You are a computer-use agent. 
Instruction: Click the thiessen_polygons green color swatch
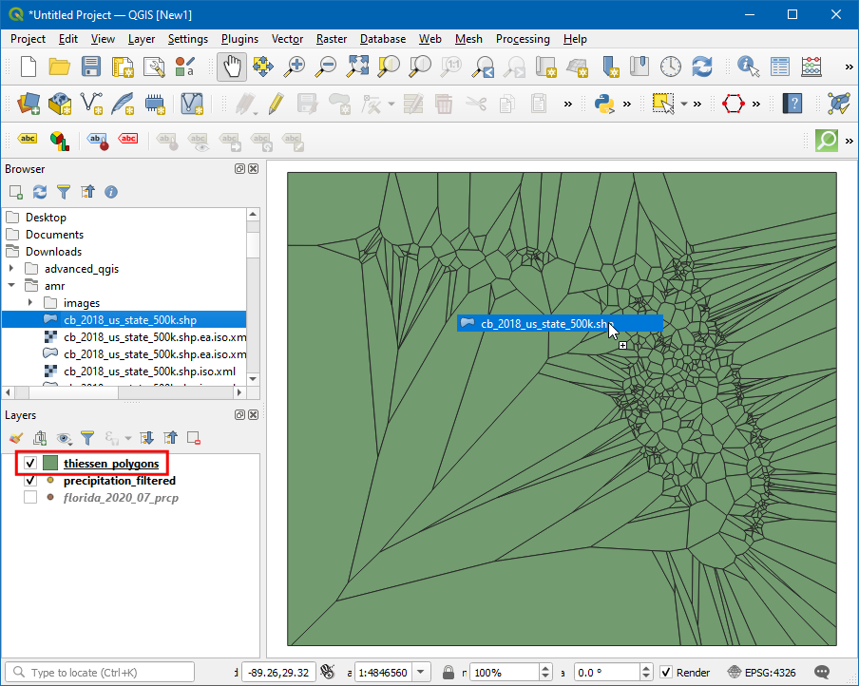[x=50, y=464]
